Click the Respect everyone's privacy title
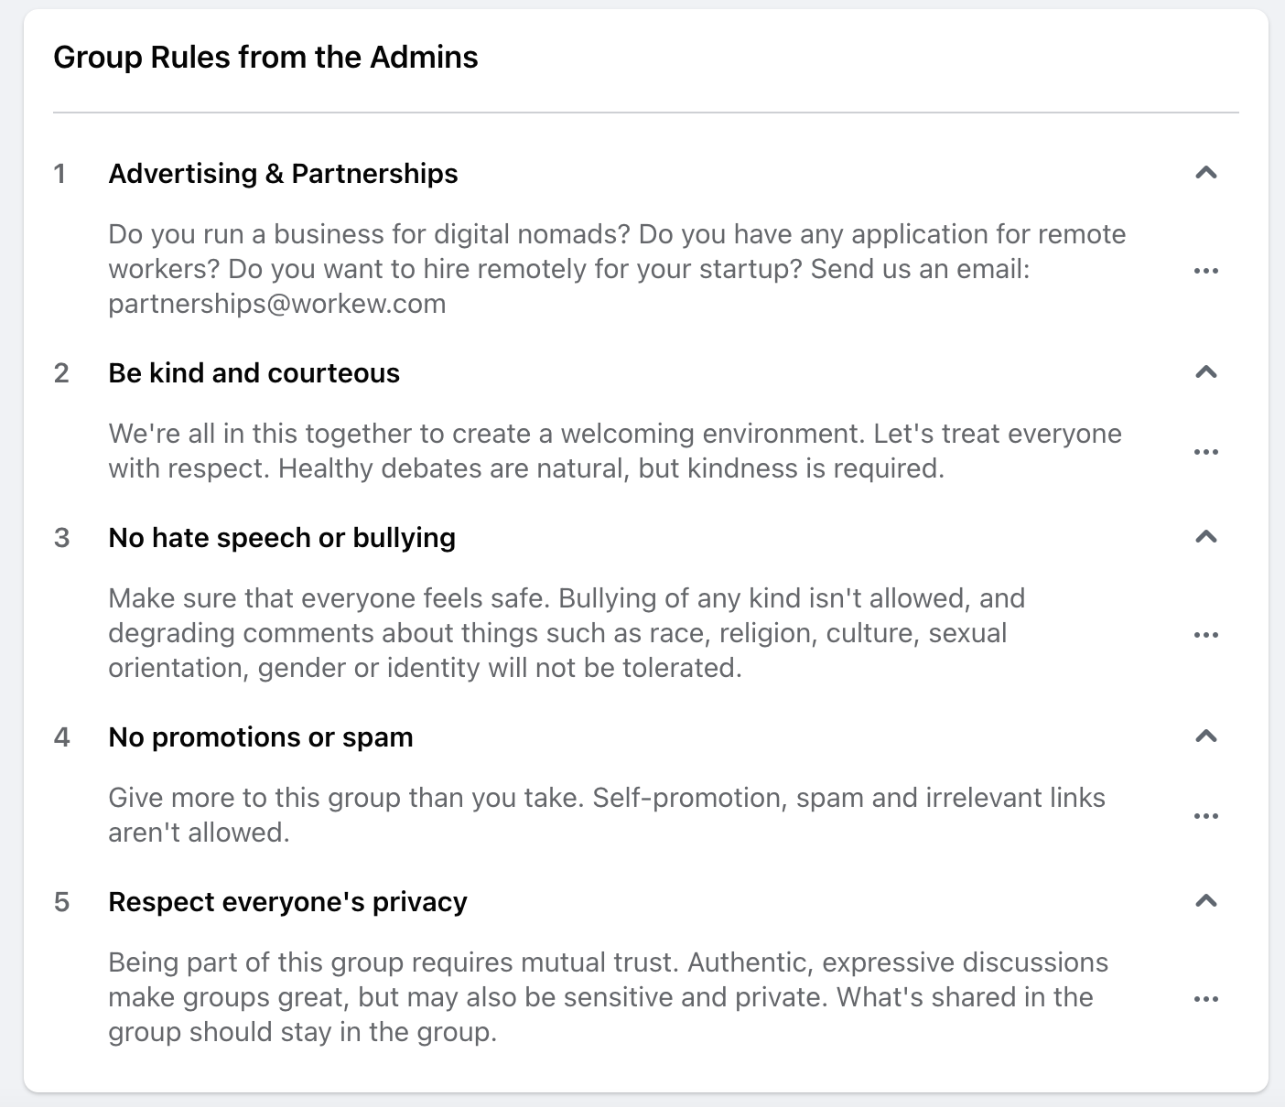1285x1107 pixels. tap(287, 902)
